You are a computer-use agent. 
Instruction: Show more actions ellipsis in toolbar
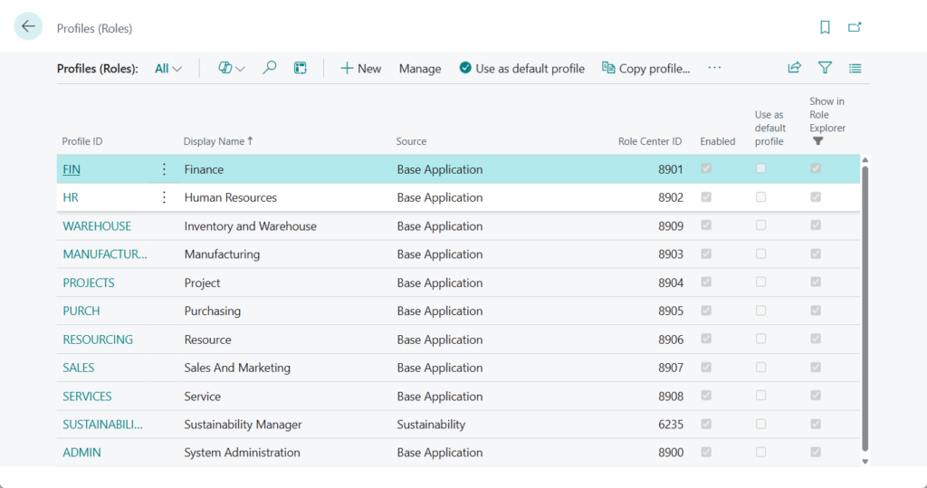tap(715, 68)
